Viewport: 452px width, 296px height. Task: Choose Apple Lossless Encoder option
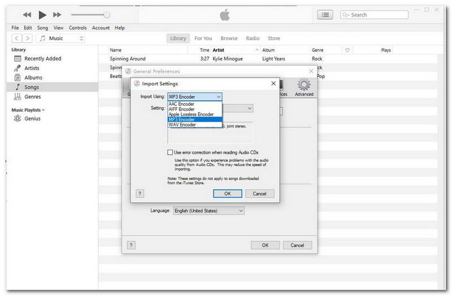click(x=195, y=114)
